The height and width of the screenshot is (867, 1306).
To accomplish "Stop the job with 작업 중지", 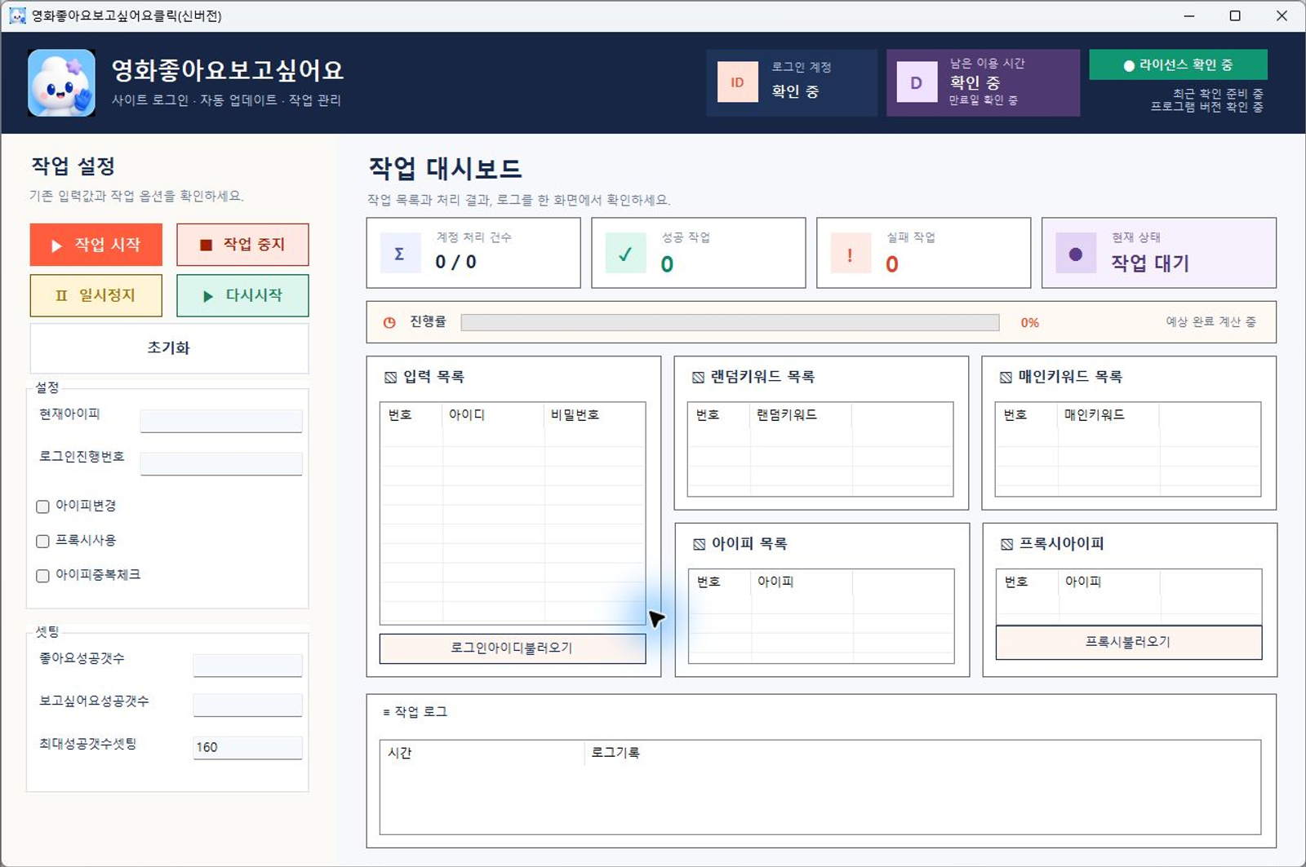I will [242, 245].
